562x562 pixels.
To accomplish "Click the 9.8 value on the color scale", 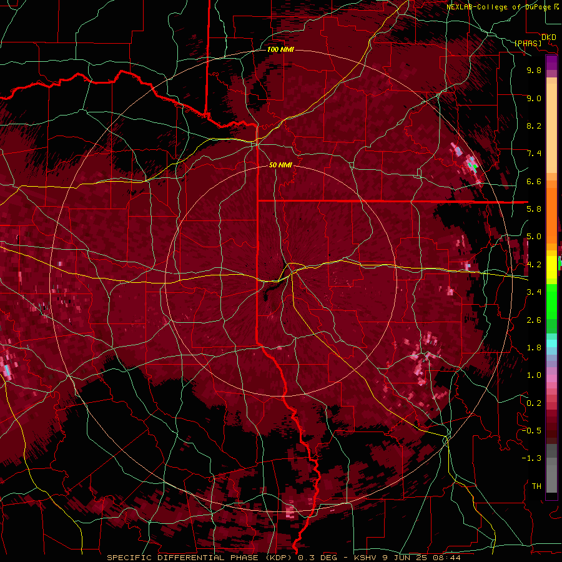I will (x=534, y=70).
